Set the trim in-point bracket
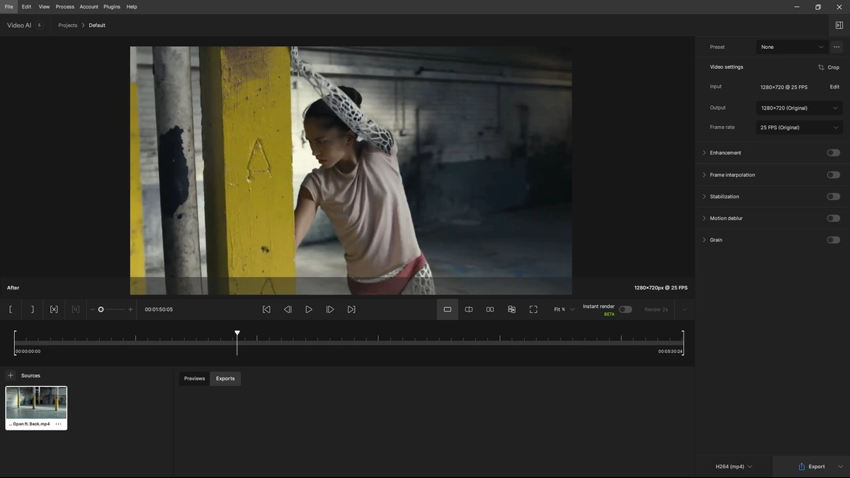Viewport: 850px width, 478px height. coord(11,309)
